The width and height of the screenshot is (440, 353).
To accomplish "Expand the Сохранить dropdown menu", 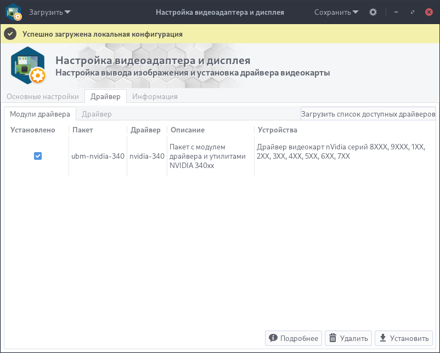I will (336, 12).
